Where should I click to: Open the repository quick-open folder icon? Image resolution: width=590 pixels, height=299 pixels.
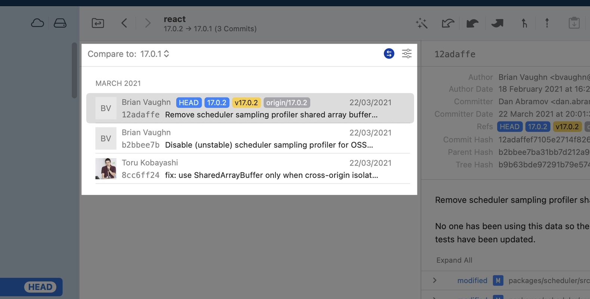(98, 23)
